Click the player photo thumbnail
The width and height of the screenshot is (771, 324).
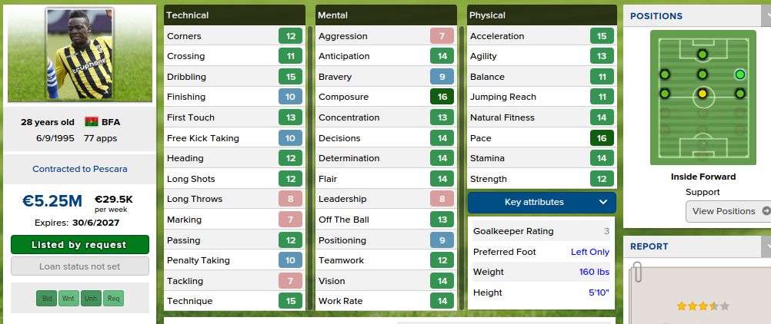pos(80,55)
